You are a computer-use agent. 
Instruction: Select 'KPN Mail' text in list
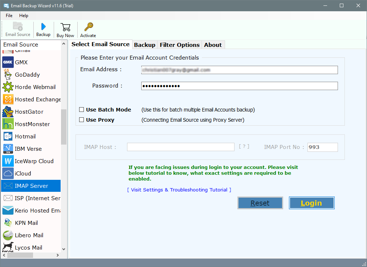tap(26, 223)
